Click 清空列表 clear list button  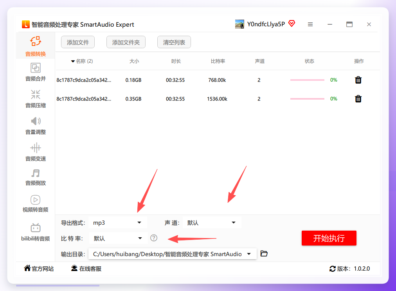174,42
